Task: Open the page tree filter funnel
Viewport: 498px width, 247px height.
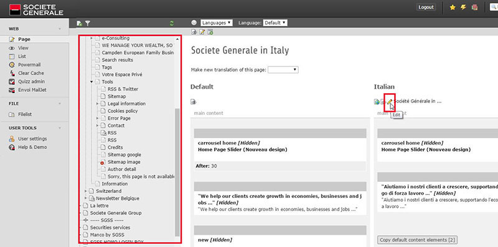Action: [88, 23]
